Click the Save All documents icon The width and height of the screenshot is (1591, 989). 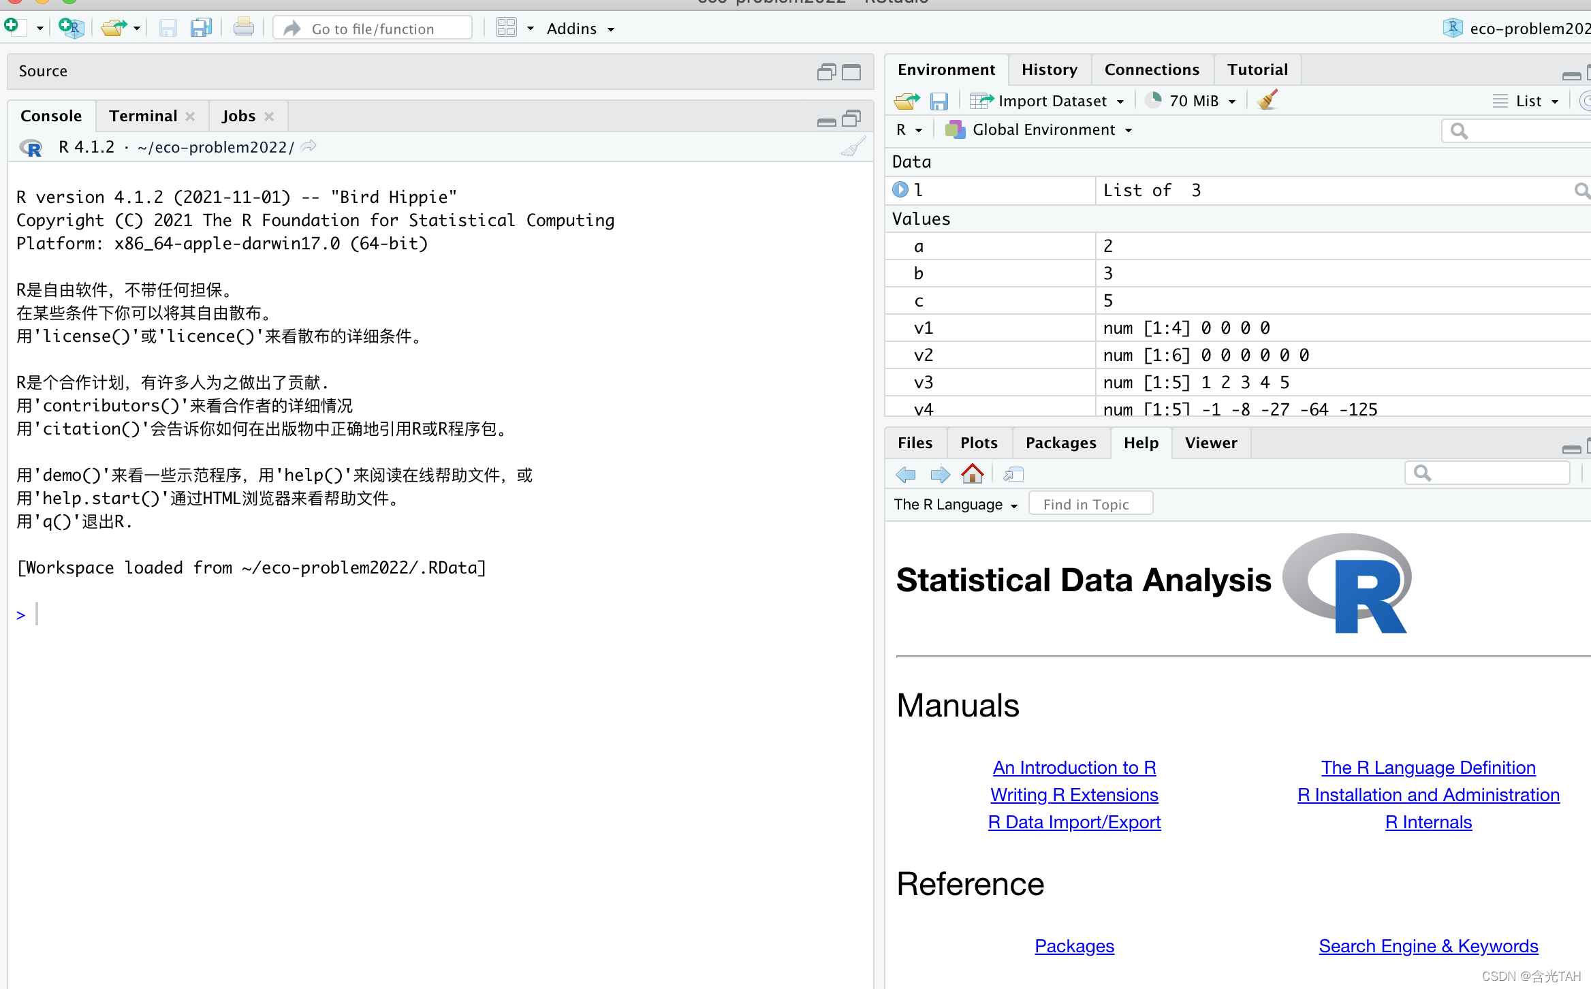tap(201, 28)
